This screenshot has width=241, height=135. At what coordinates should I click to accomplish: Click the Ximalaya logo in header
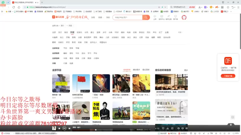pyautogui.click(x=58, y=17)
